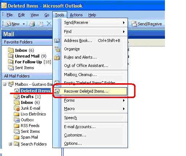This screenshot has height=156, width=186.
Task: Click the Organize menu icon
Action: point(57,49)
